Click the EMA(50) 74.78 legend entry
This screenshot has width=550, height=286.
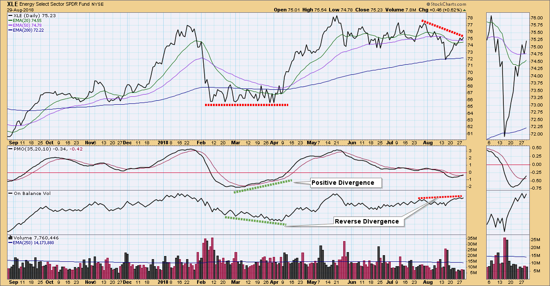click(28, 25)
